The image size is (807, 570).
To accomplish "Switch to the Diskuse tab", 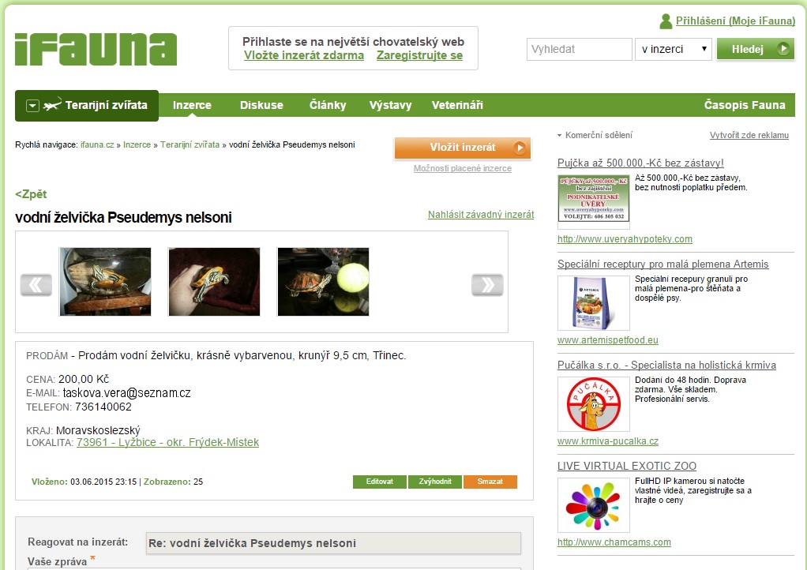I will coord(261,105).
